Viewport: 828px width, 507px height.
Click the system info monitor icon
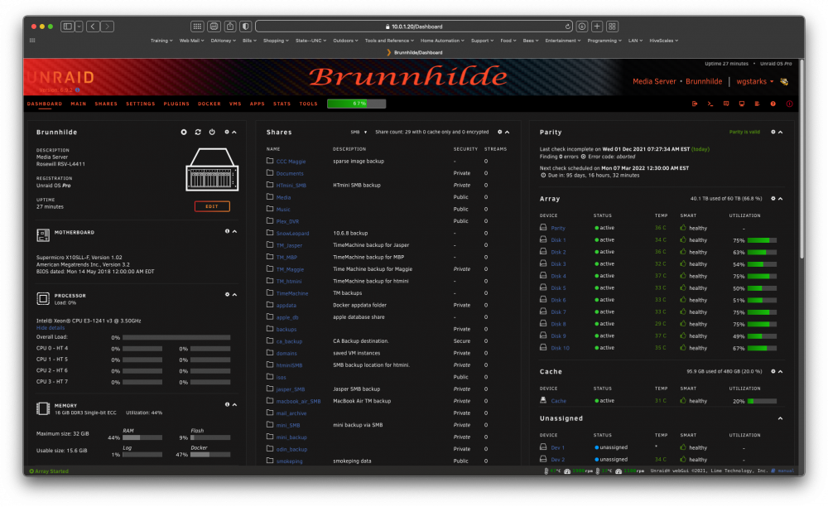point(742,104)
